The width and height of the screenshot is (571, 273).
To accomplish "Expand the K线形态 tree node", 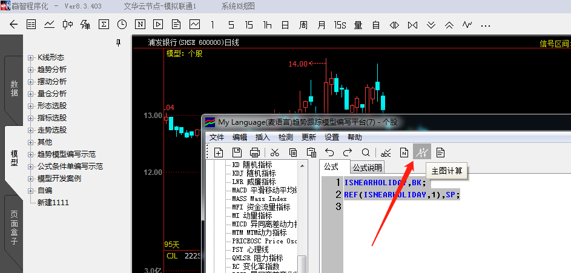I will click(x=30, y=58).
